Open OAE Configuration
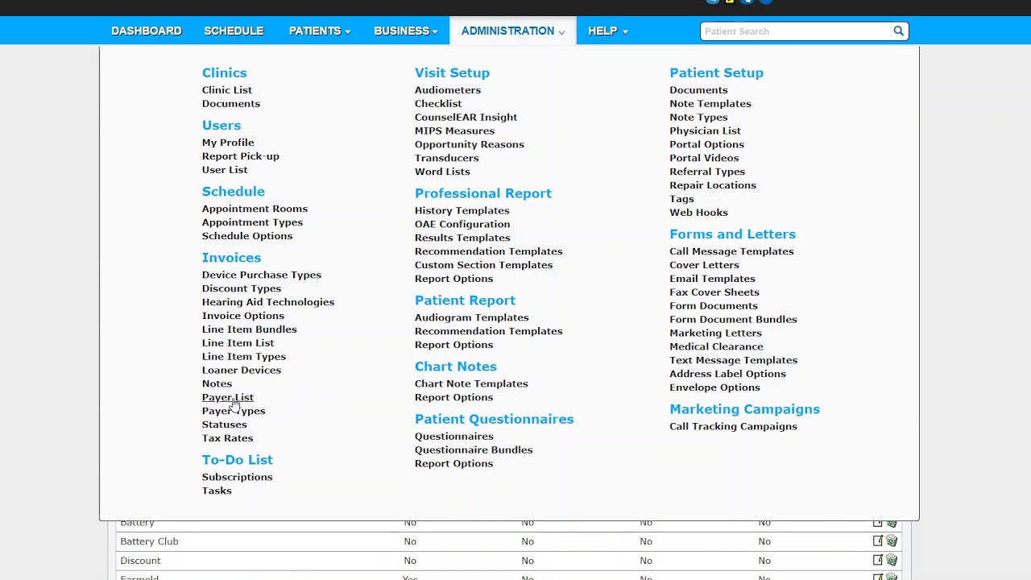Image resolution: width=1031 pixels, height=580 pixels. coord(462,225)
